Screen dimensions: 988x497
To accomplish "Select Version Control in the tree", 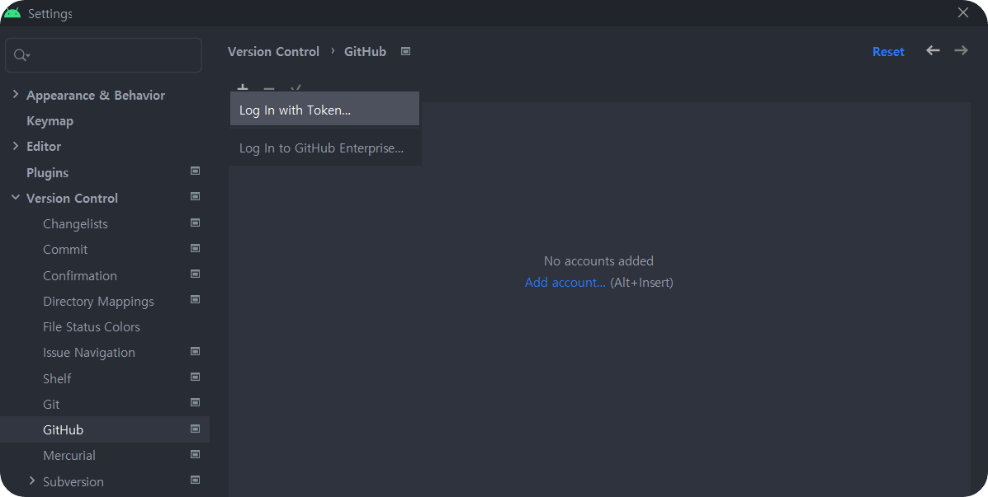I will coord(72,198).
